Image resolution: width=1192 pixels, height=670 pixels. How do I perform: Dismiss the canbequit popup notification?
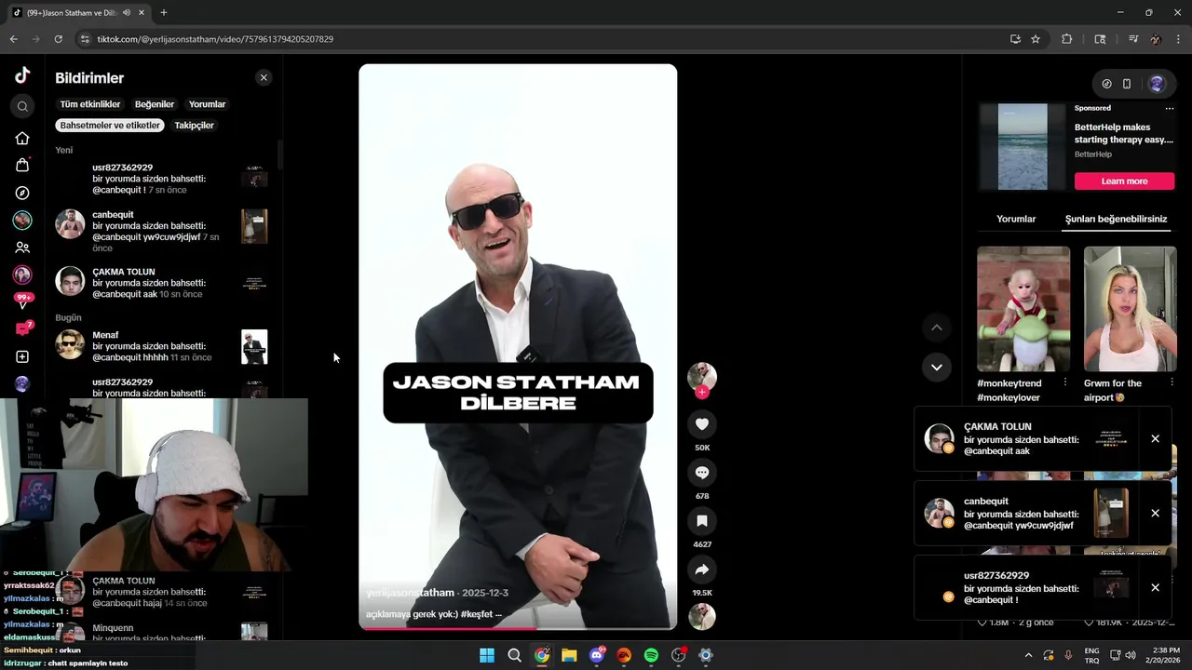click(x=1155, y=513)
